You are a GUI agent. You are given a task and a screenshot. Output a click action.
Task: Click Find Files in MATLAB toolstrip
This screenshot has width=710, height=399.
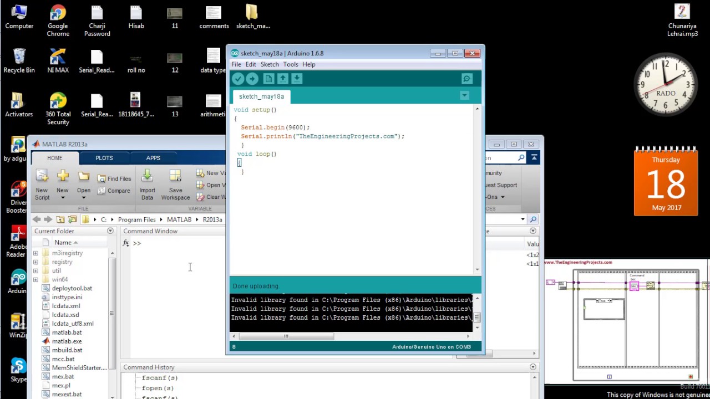coord(114,178)
